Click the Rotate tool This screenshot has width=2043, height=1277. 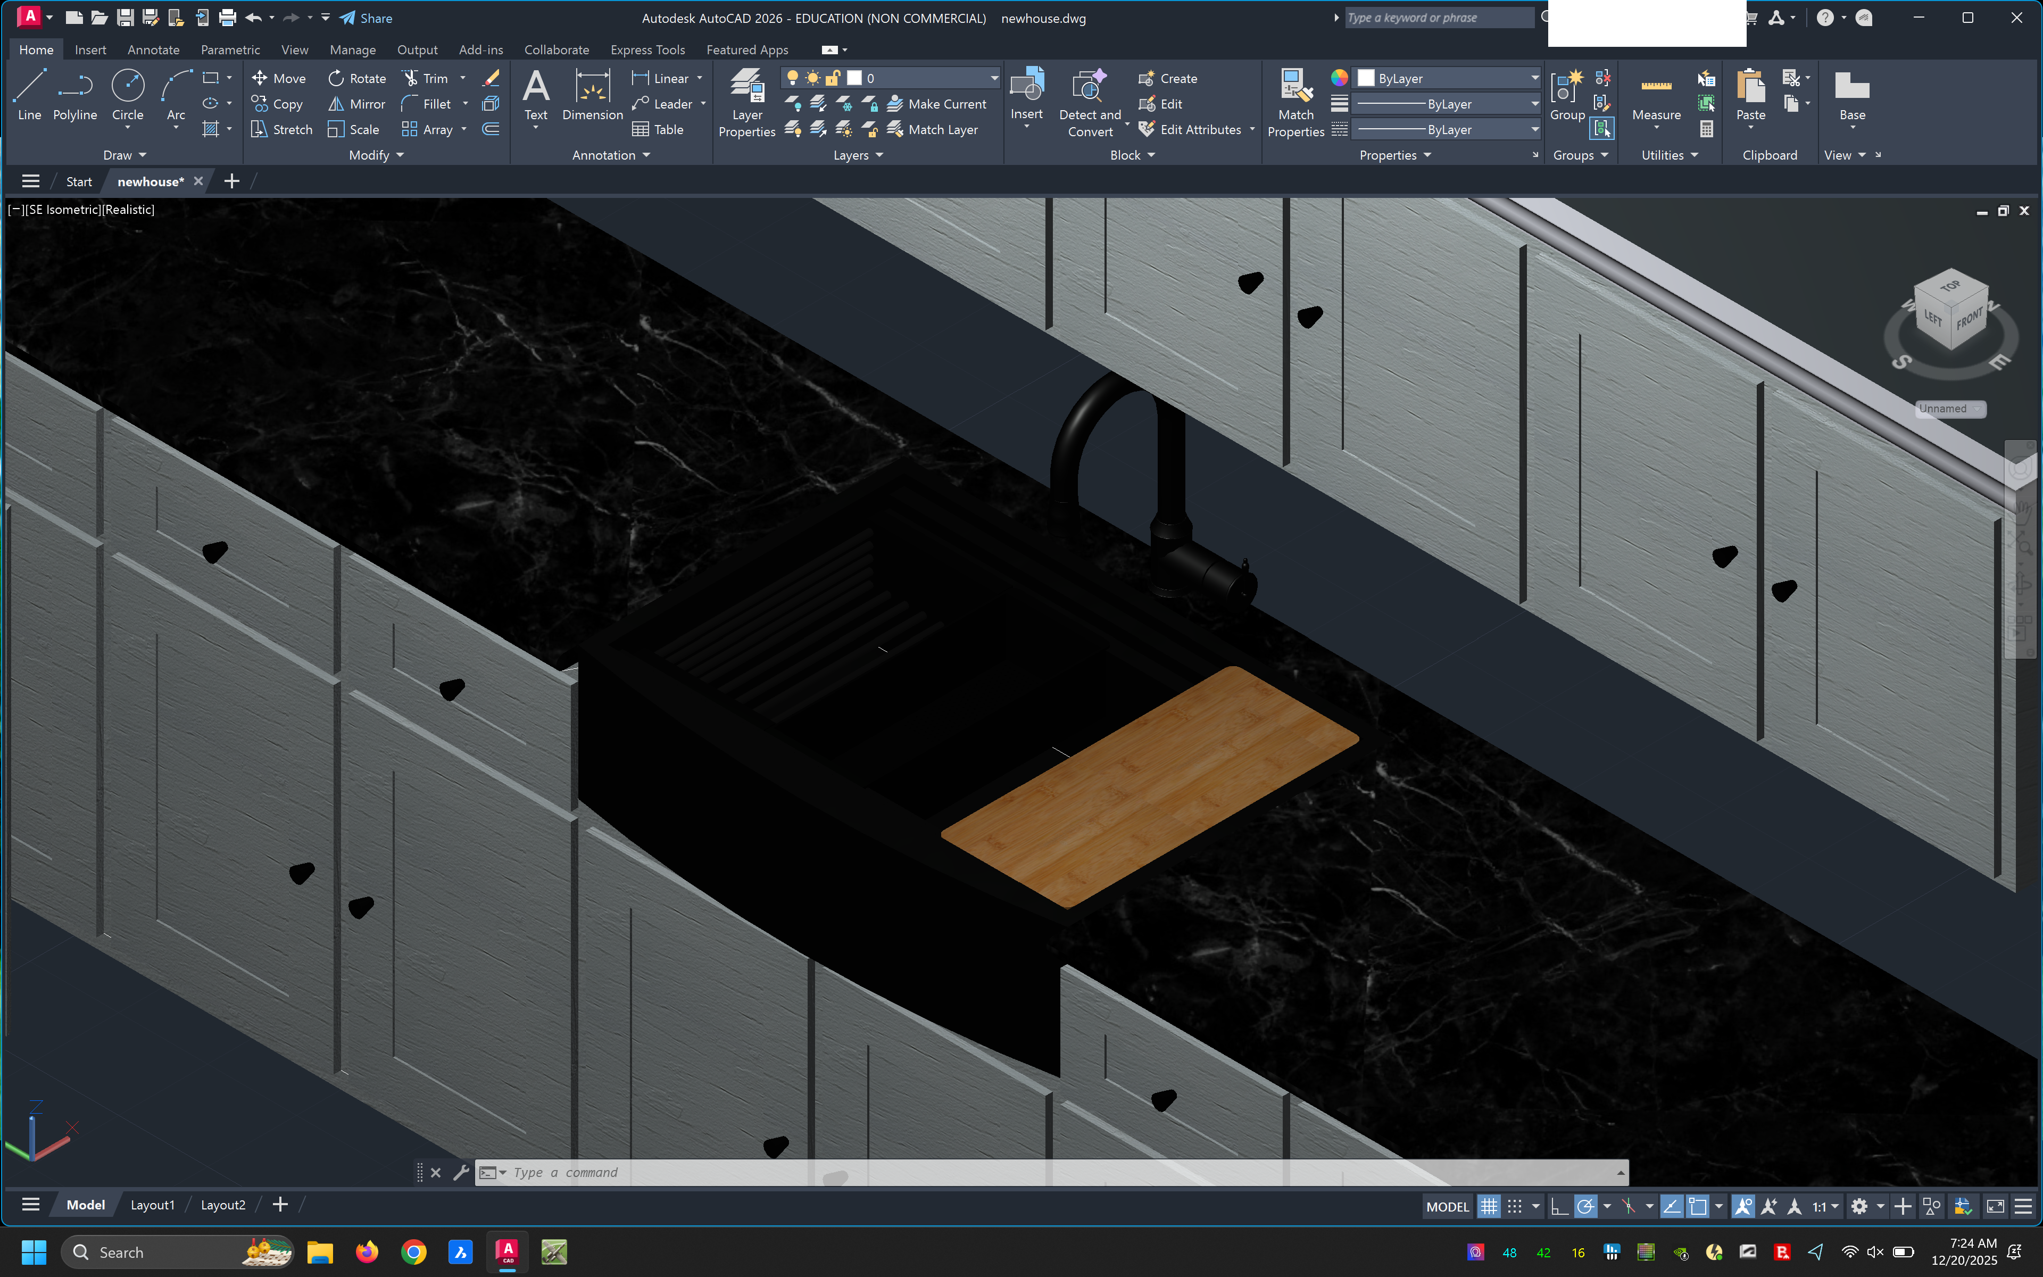357,79
